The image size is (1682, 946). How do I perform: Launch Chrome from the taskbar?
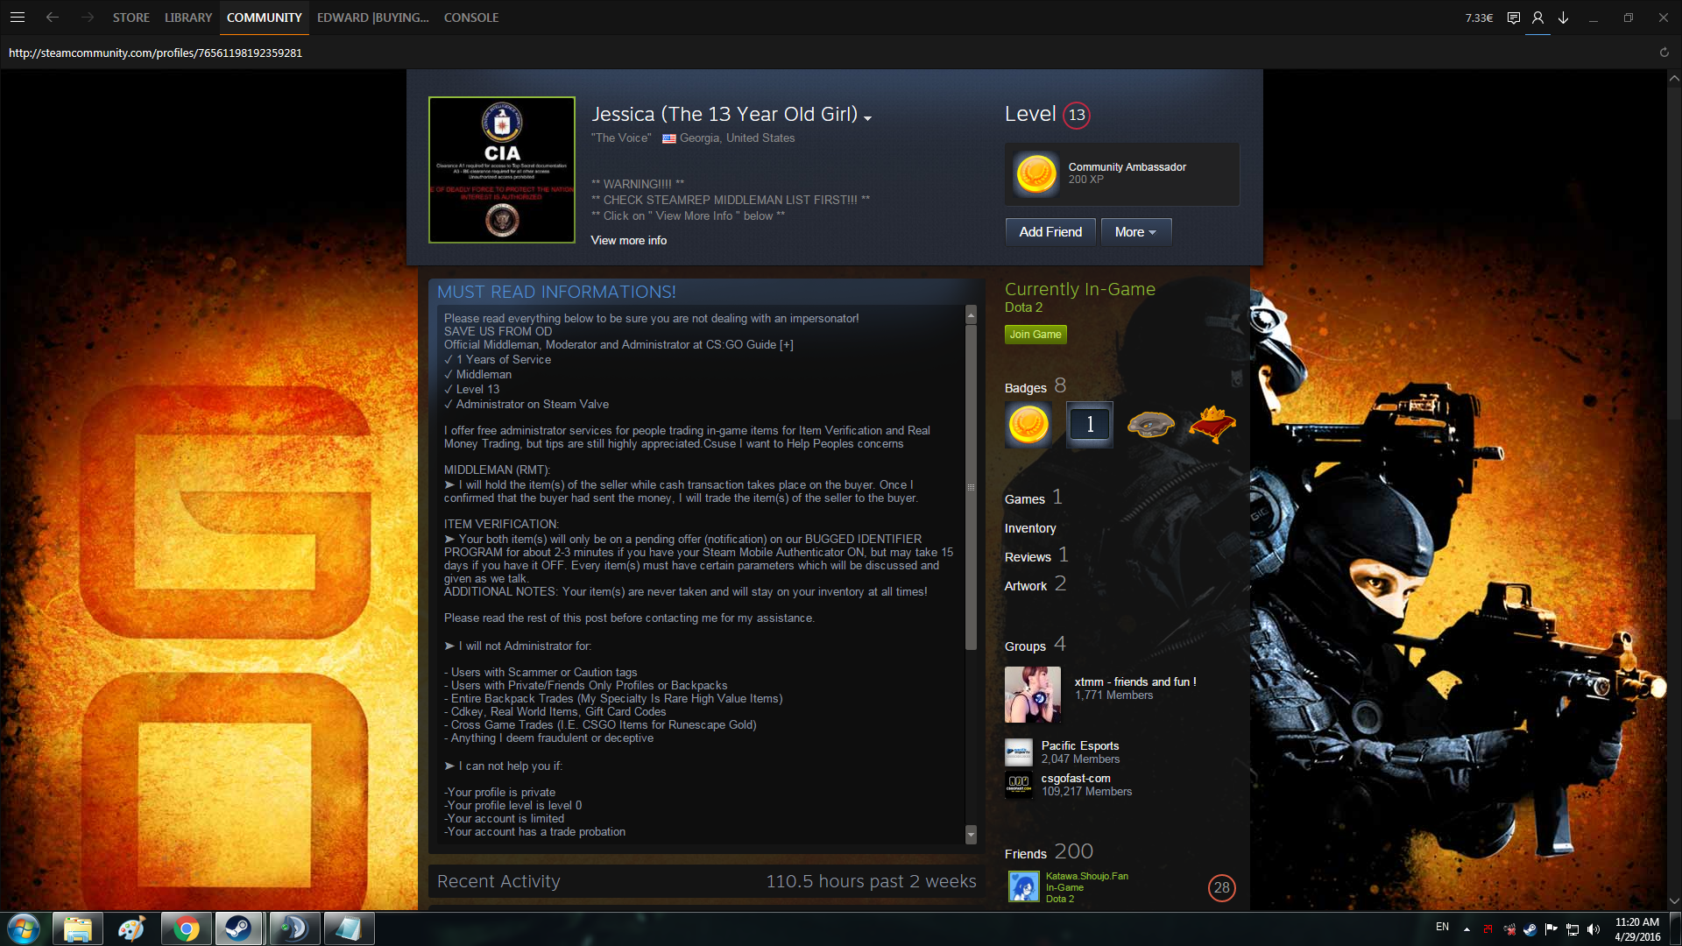(x=186, y=928)
